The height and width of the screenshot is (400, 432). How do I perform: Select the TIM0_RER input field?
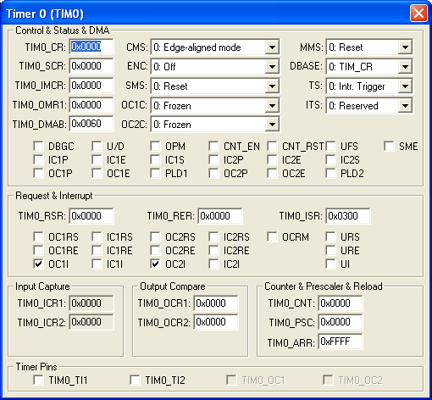[x=220, y=216]
